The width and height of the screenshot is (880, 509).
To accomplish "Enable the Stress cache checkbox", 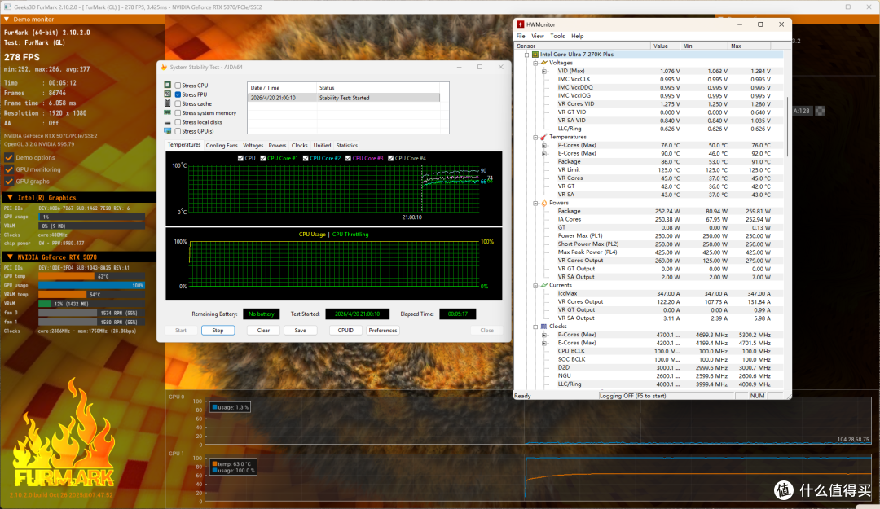I will [178, 103].
